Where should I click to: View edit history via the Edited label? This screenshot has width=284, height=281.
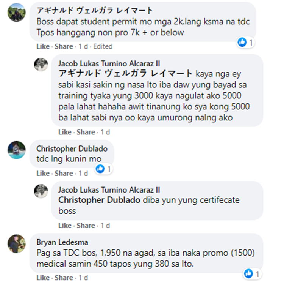[103, 46]
